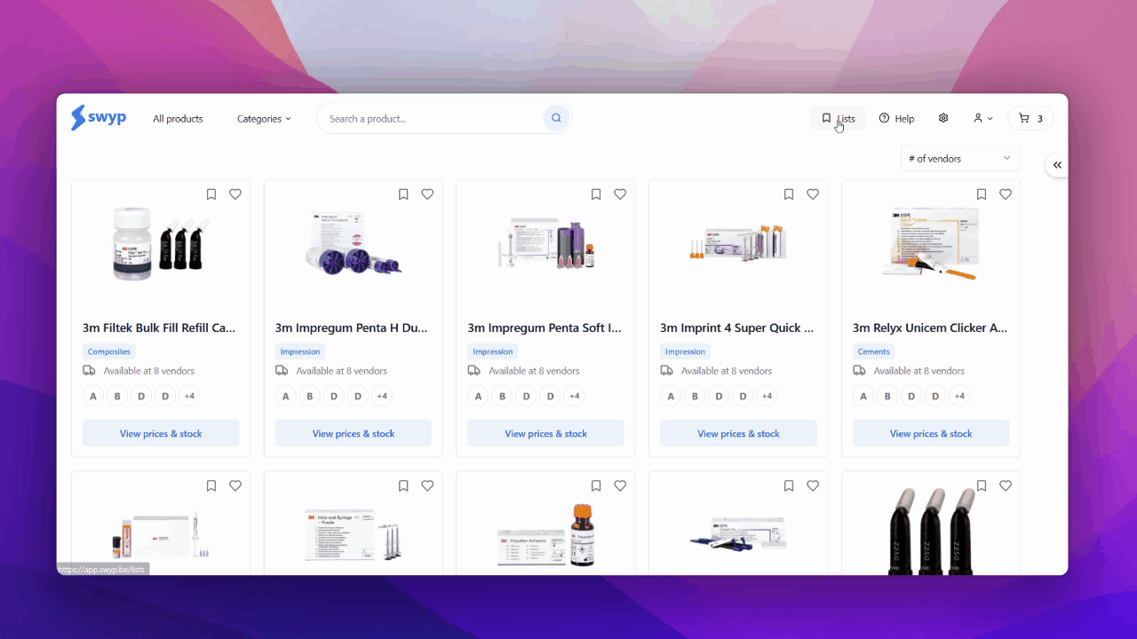The width and height of the screenshot is (1137, 639).
Task: Favorite 3m Filtek Bulk Fill with heart
Action: [x=235, y=194]
